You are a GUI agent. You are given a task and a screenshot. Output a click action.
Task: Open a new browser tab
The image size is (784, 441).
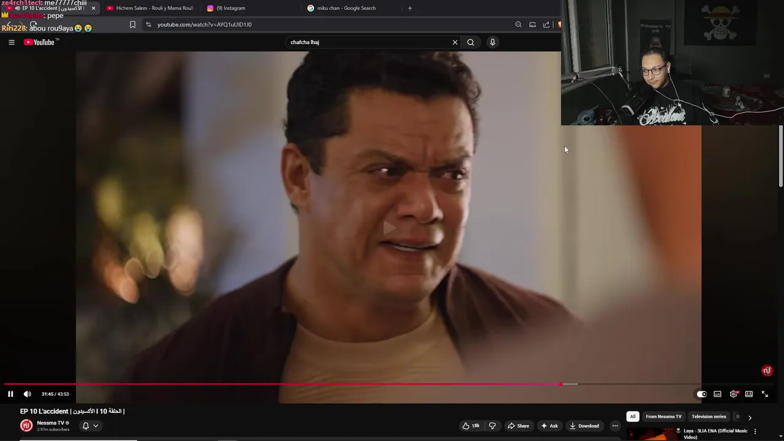point(410,8)
